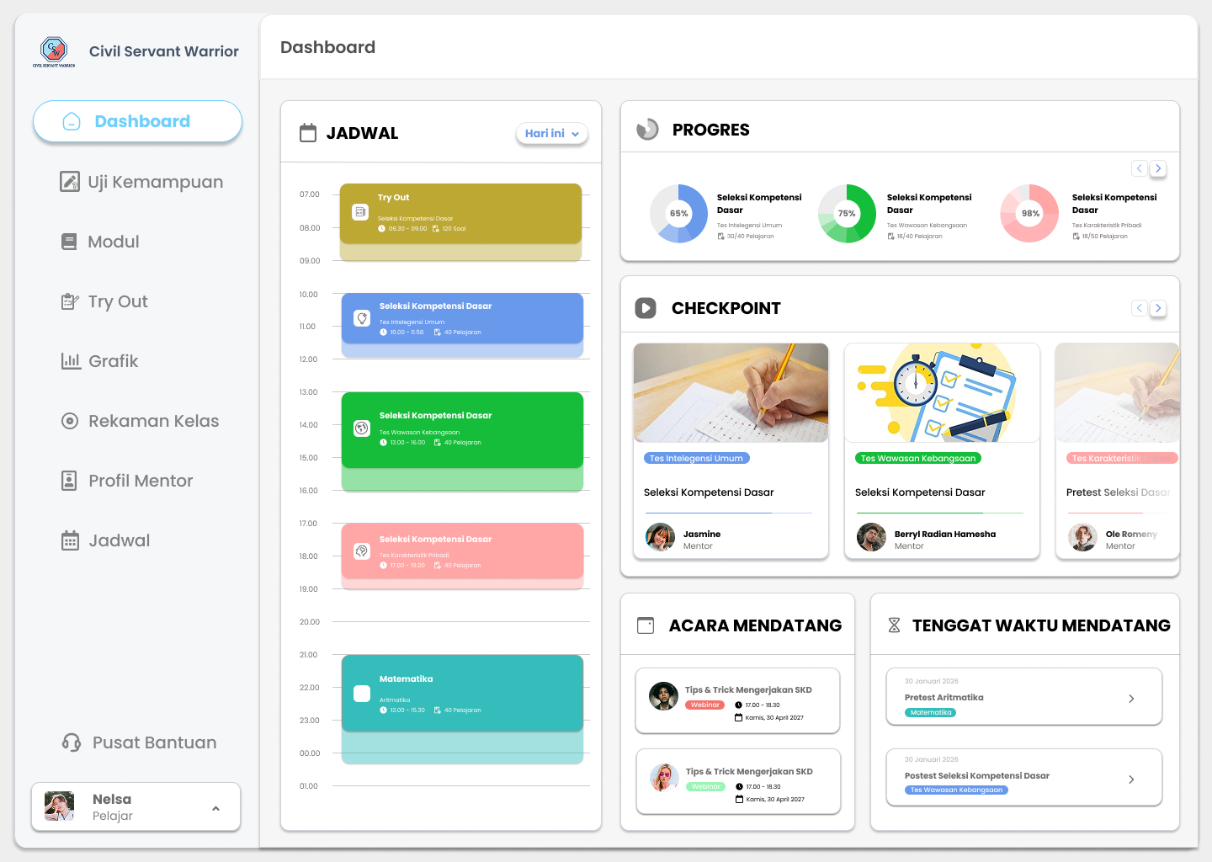This screenshot has height=862, width=1212.
Task: Click the right arrow in PROGRES section
Action: pyautogui.click(x=1158, y=168)
